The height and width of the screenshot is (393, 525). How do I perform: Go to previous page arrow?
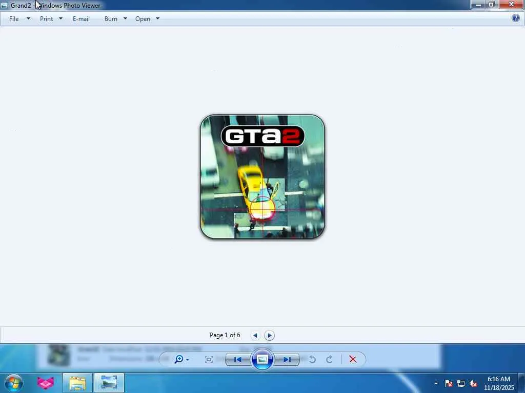[255, 335]
